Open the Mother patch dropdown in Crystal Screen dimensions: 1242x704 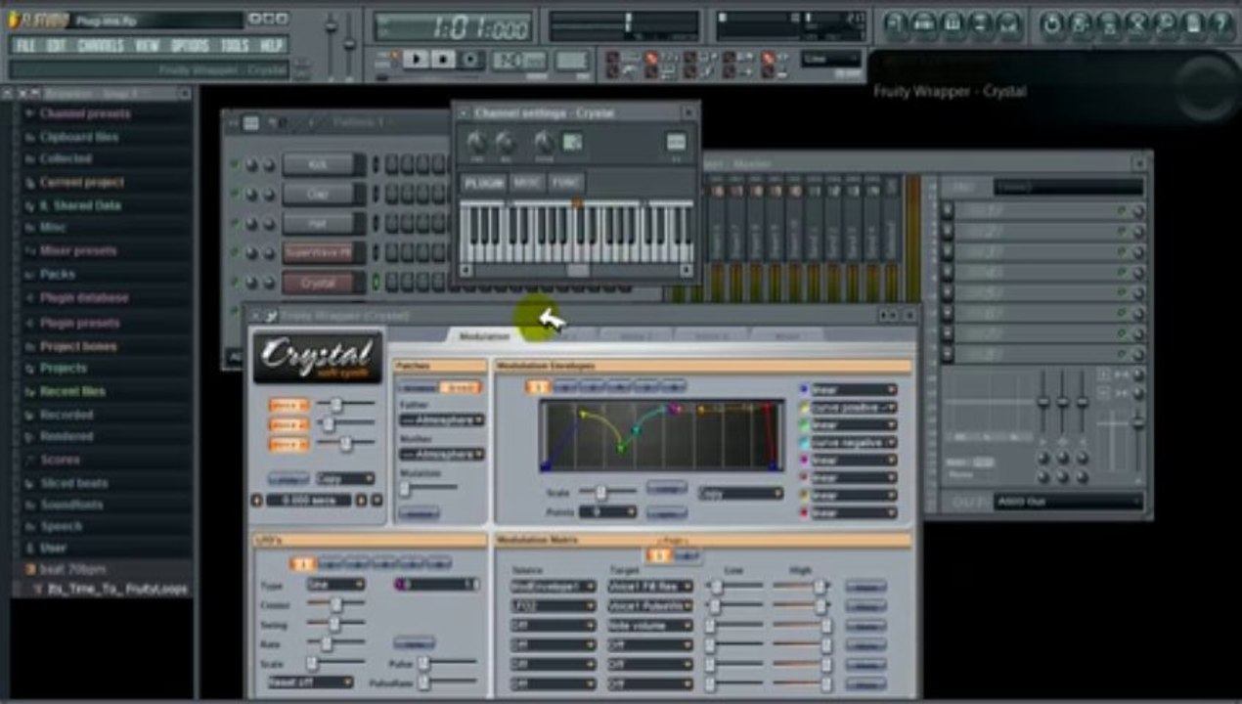tap(442, 454)
